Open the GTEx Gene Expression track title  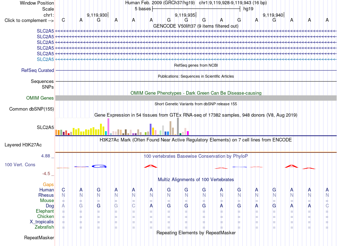196,115
